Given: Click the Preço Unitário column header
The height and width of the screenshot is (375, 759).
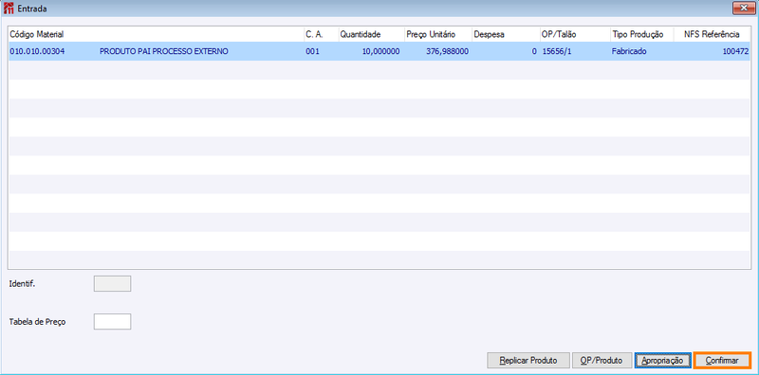Looking at the screenshot, I should coord(438,34).
